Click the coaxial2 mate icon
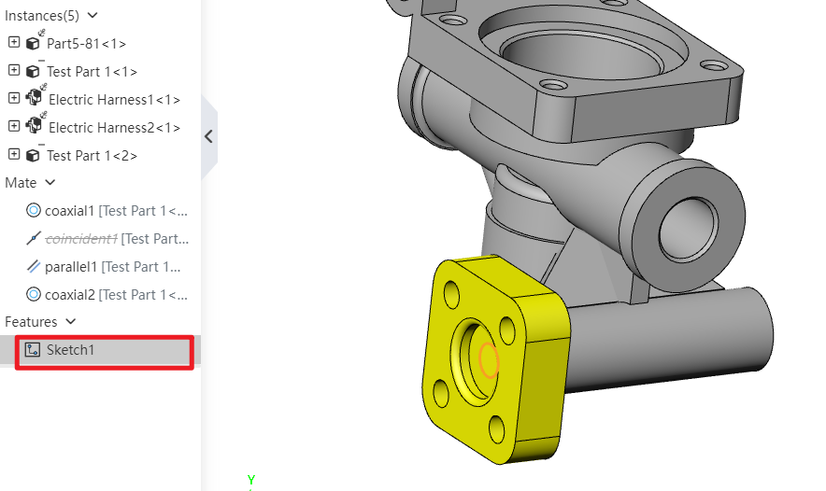The width and height of the screenshot is (826, 491). [x=34, y=294]
